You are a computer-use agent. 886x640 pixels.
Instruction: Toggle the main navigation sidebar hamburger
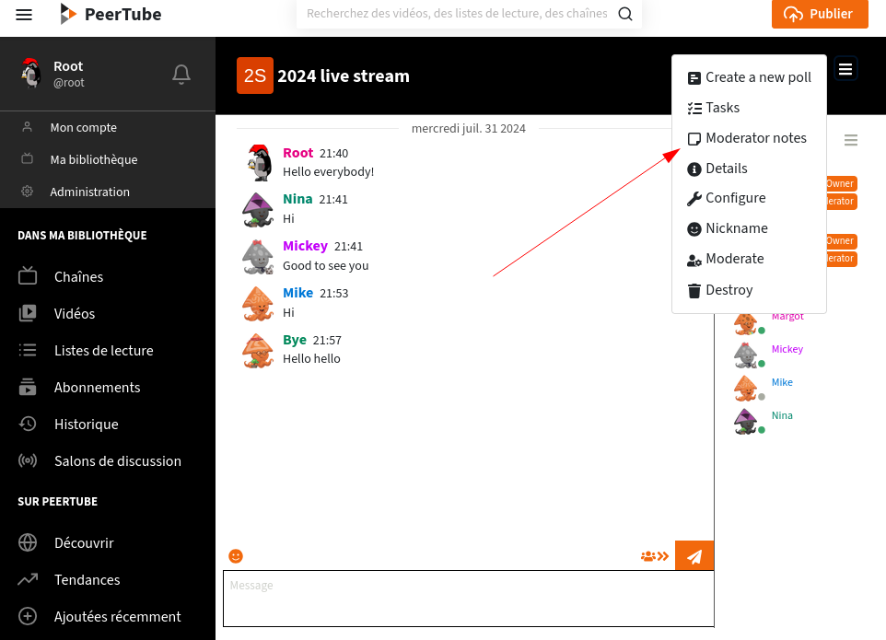tap(24, 14)
